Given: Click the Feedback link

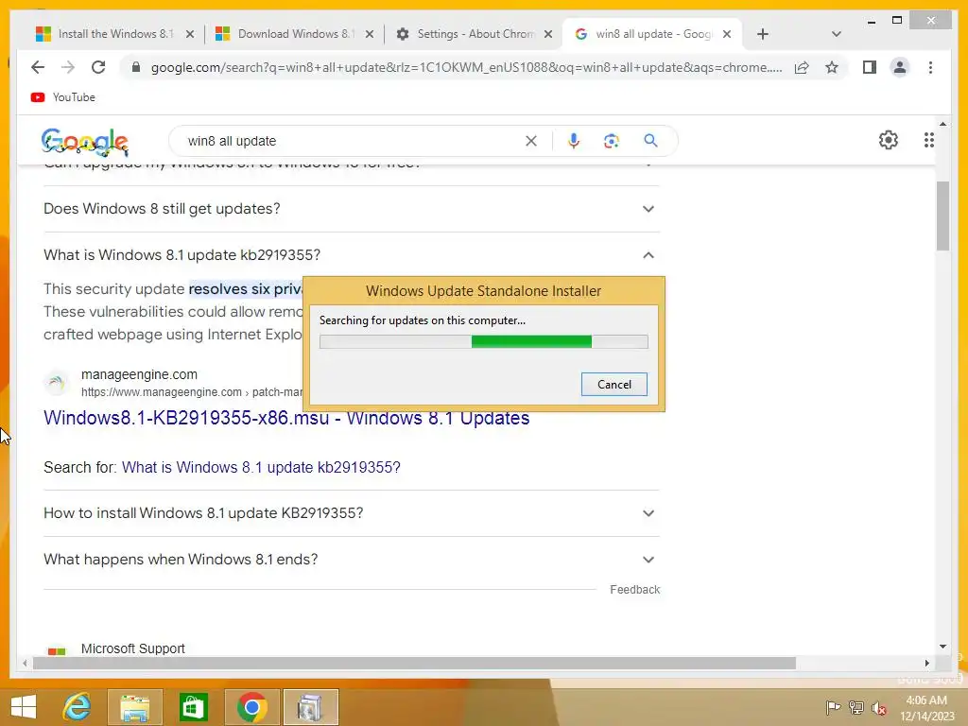Looking at the screenshot, I should (634, 590).
